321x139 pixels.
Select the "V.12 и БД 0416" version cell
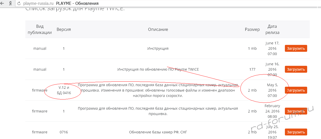click(x=64, y=90)
